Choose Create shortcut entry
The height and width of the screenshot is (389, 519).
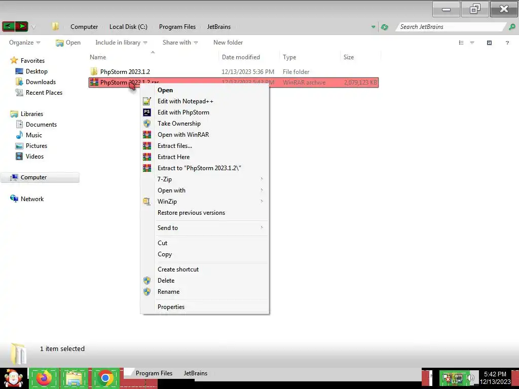205,269
